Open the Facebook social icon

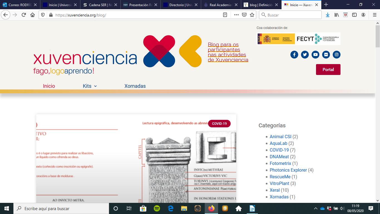coord(294,55)
